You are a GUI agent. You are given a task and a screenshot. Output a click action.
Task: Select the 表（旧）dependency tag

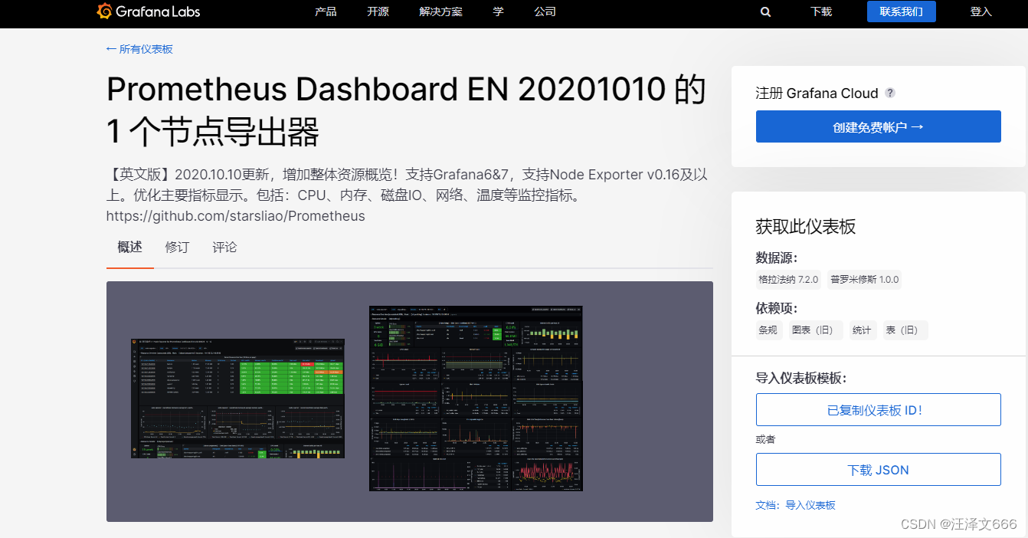[905, 330]
